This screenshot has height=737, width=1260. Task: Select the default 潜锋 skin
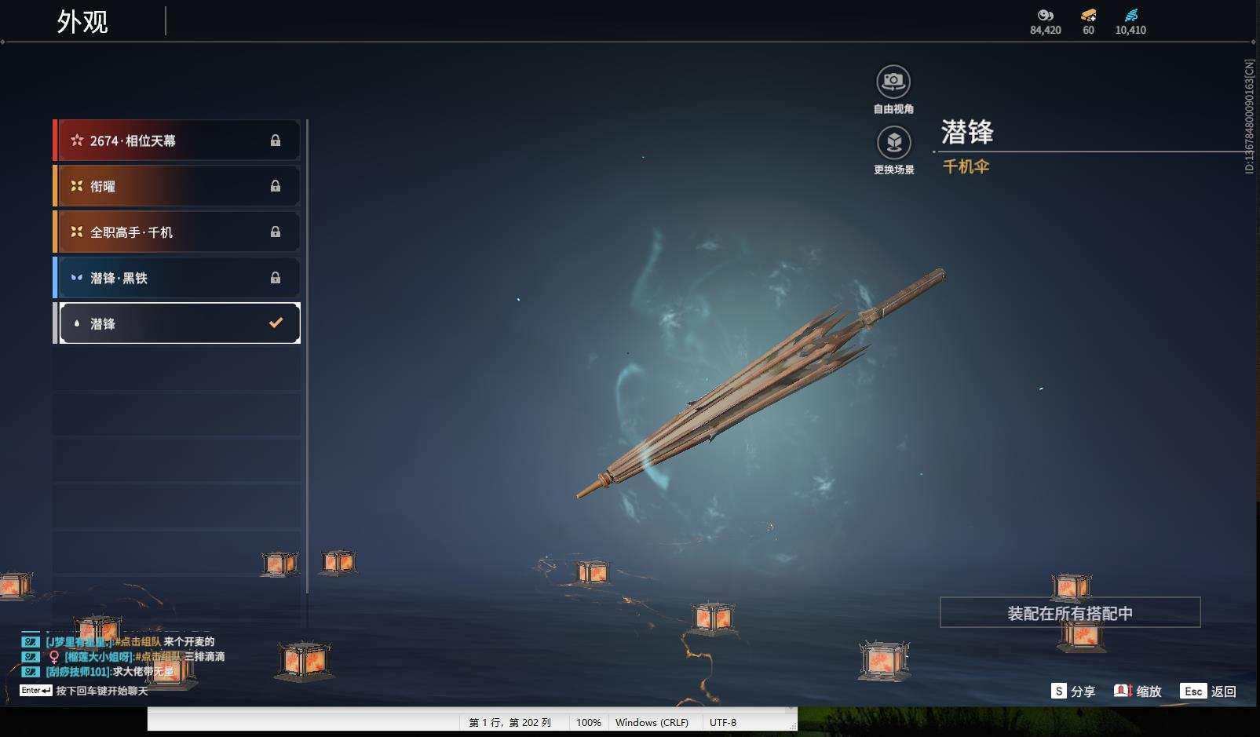(177, 323)
